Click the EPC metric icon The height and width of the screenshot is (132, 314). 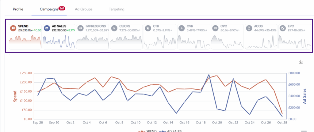[282, 28]
